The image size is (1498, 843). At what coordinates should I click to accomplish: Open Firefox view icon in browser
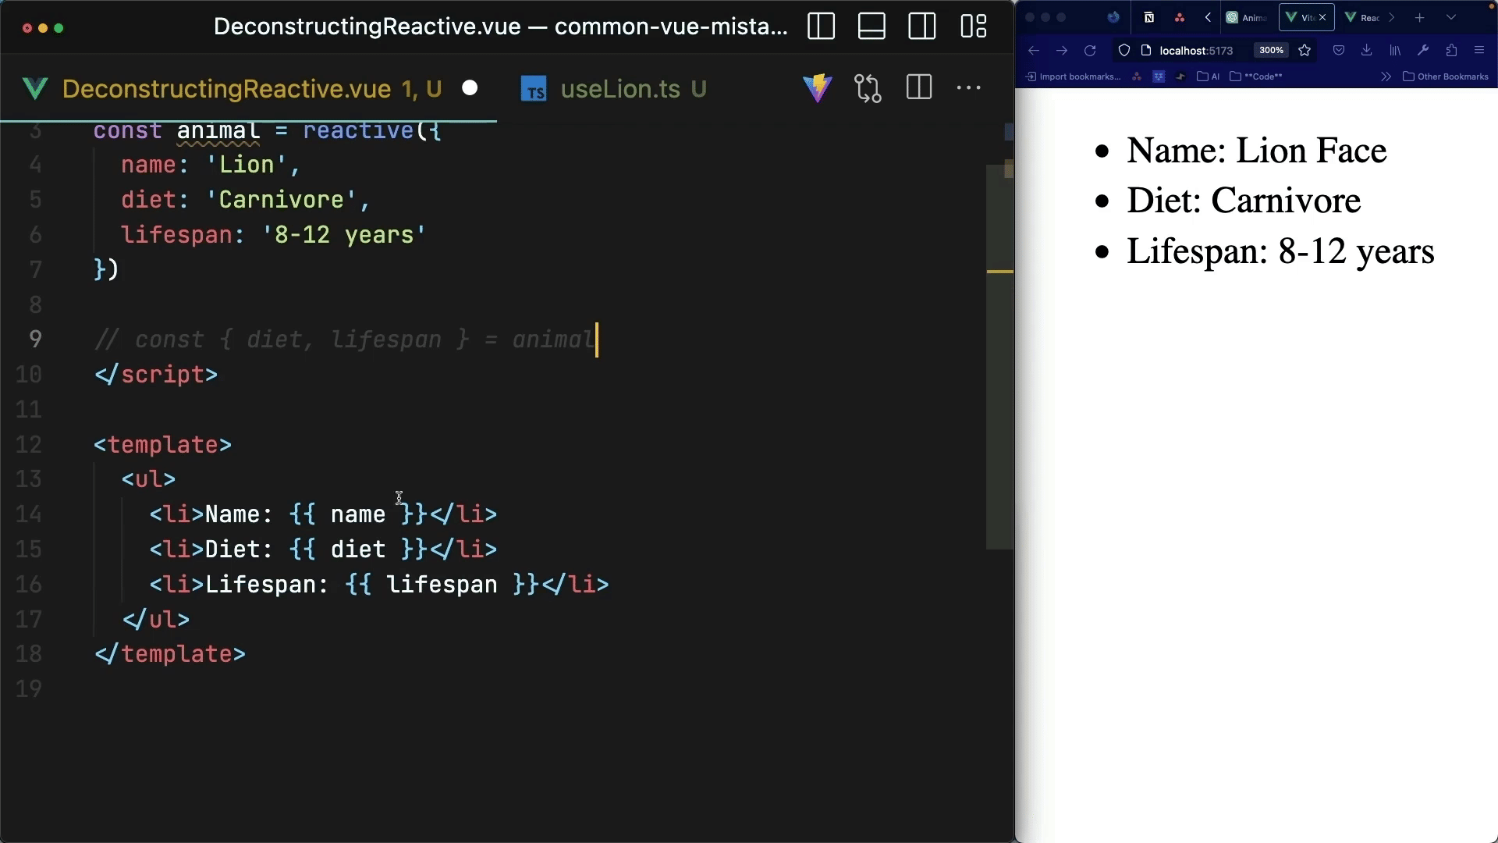[1113, 17]
